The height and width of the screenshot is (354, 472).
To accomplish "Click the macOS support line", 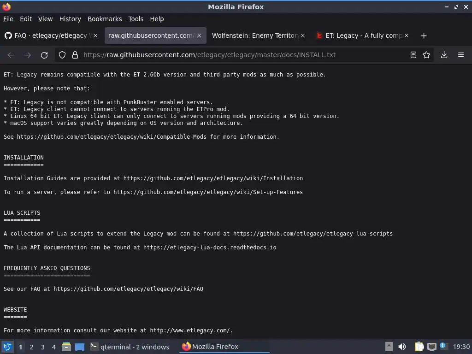I will point(123,123).
